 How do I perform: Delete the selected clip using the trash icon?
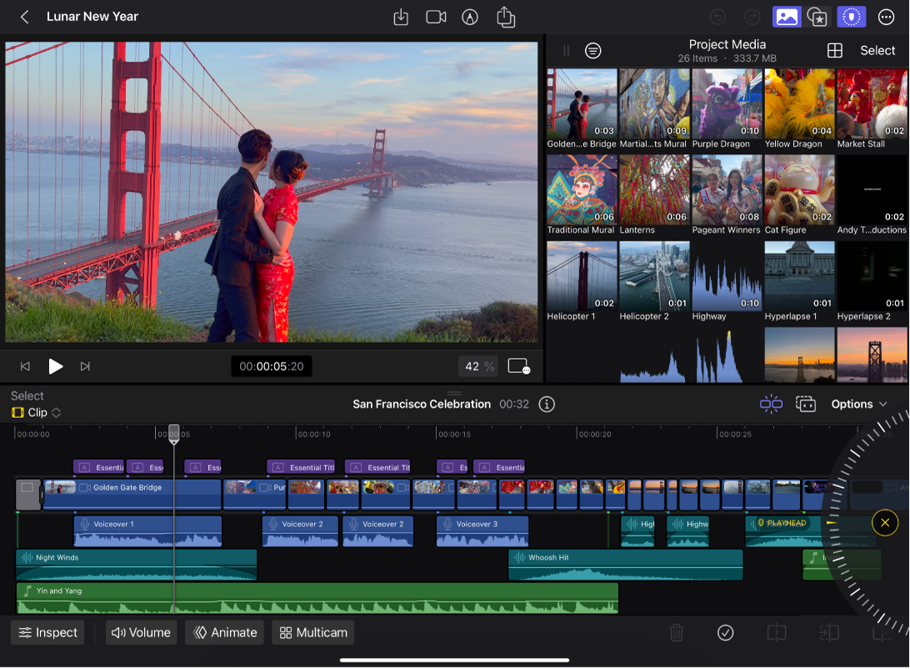[x=676, y=632]
